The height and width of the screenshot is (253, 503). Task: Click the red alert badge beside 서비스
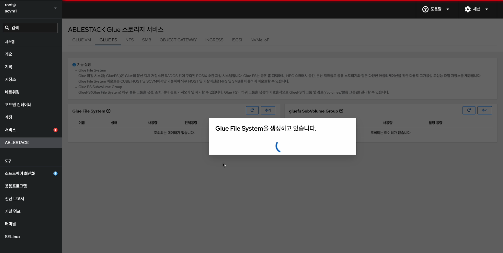(x=55, y=130)
